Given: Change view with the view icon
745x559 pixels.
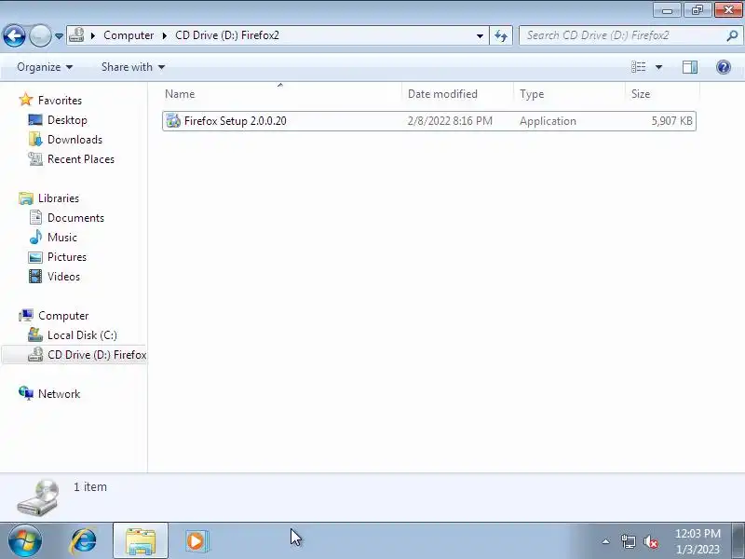Looking at the screenshot, I should (638, 67).
